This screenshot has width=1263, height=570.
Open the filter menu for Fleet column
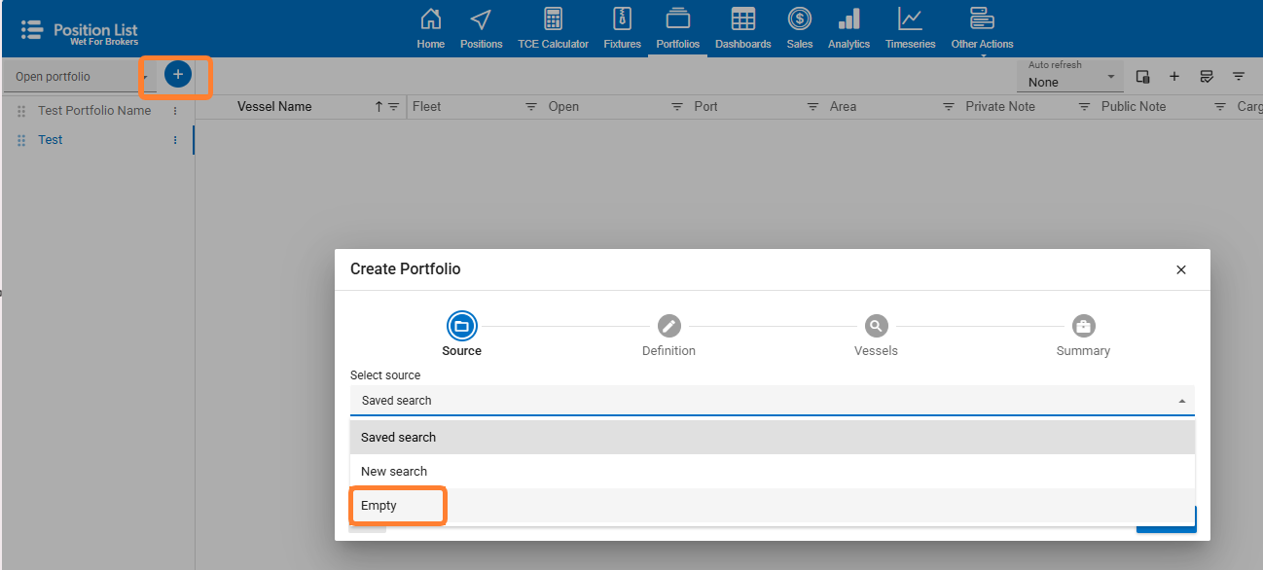point(531,107)
